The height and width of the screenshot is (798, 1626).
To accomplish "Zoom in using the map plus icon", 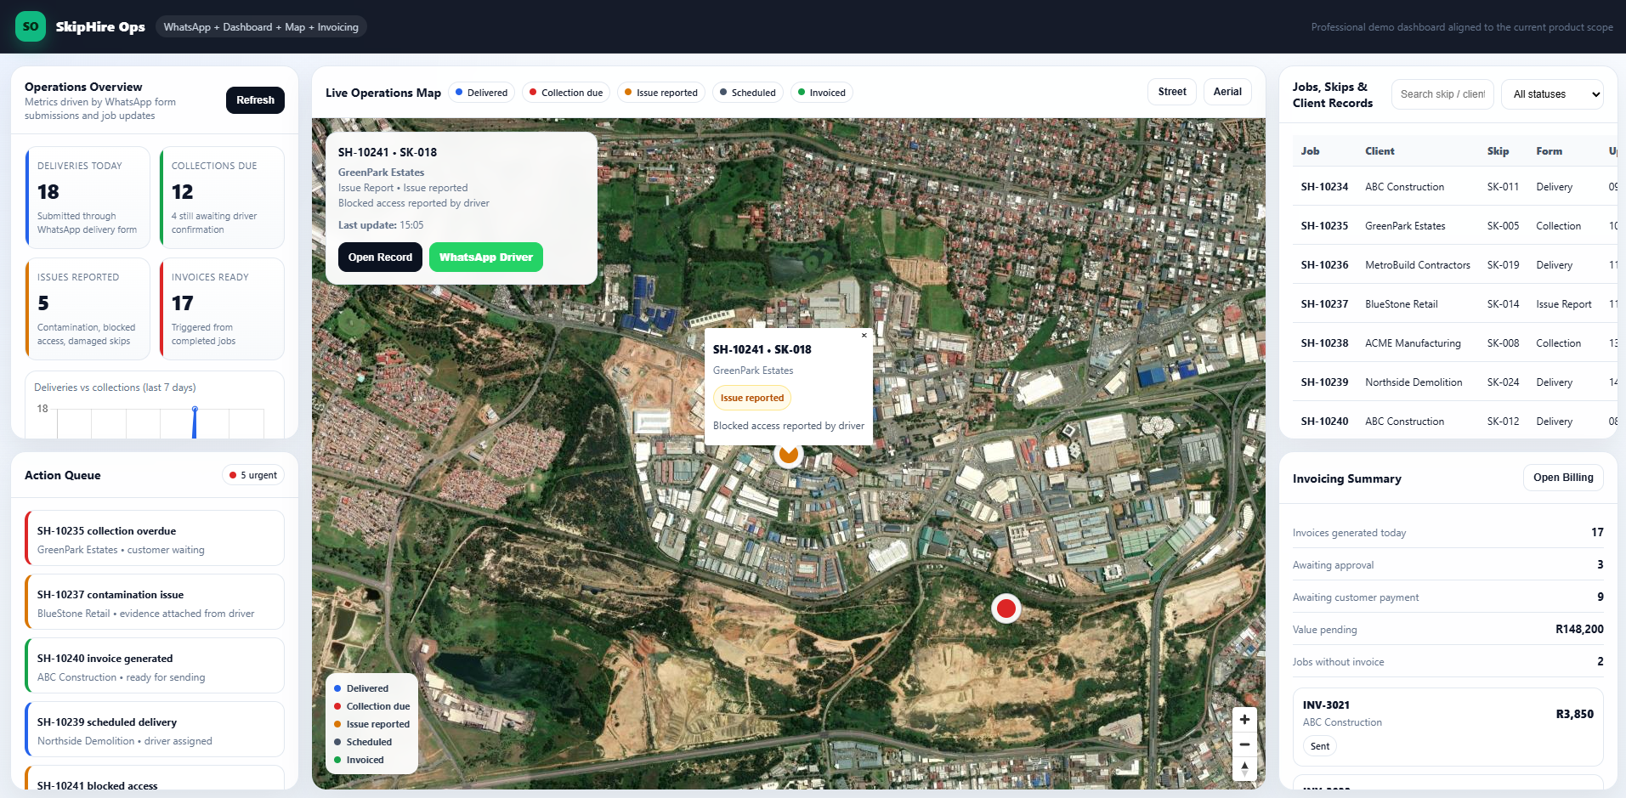I will pos(1244,719).
